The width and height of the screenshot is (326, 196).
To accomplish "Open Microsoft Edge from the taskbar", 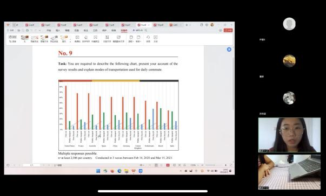I will [119, 171].
